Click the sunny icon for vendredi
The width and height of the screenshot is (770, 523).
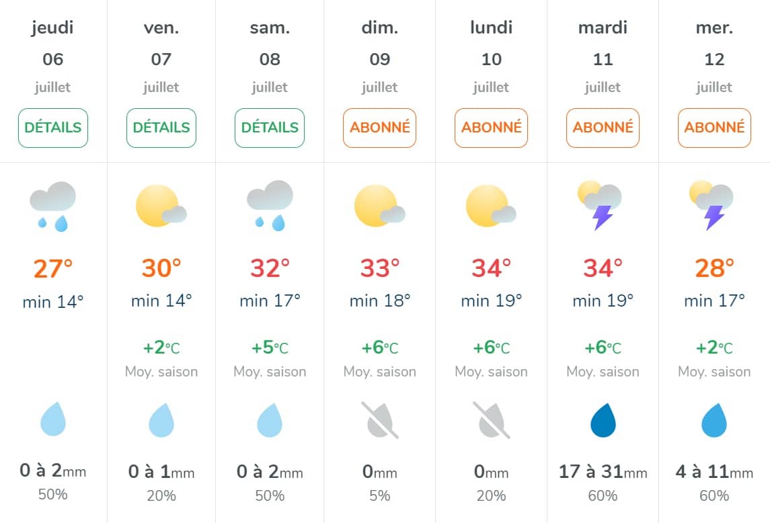(161, 206)
